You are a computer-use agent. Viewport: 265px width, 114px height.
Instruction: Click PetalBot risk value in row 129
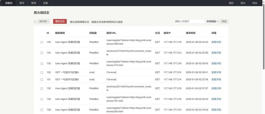(x=94, y=99)
